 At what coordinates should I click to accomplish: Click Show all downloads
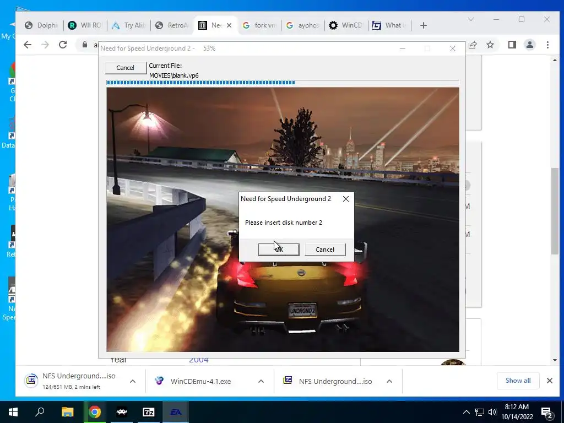click(518, 381)
